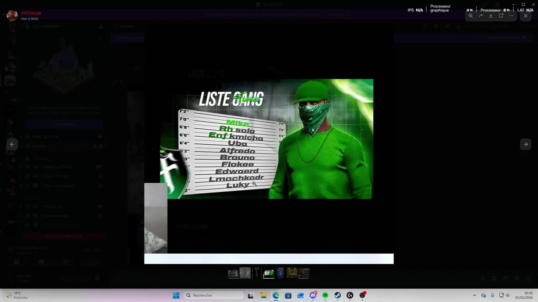The height and width of the screenshot is (302, 538).
Task: Open Steam from the taskbar
Action: pyautogui.click(x=338, y=295)
